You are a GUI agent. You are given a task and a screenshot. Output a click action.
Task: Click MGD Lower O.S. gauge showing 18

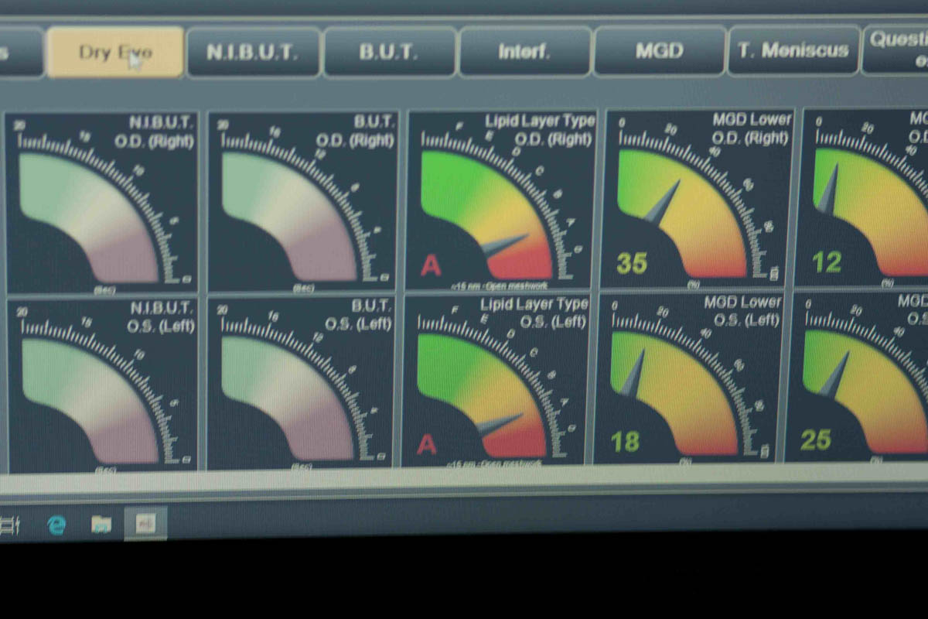[690, 379]
